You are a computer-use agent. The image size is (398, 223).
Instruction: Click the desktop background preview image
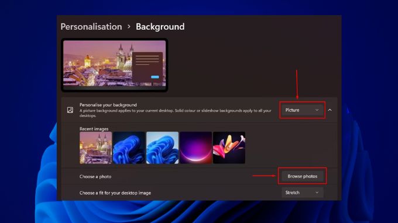(x=114, y=65)
